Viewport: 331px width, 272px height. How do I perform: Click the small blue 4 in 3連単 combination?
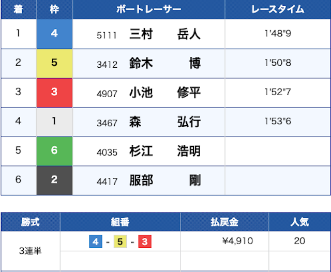point(95,241)
